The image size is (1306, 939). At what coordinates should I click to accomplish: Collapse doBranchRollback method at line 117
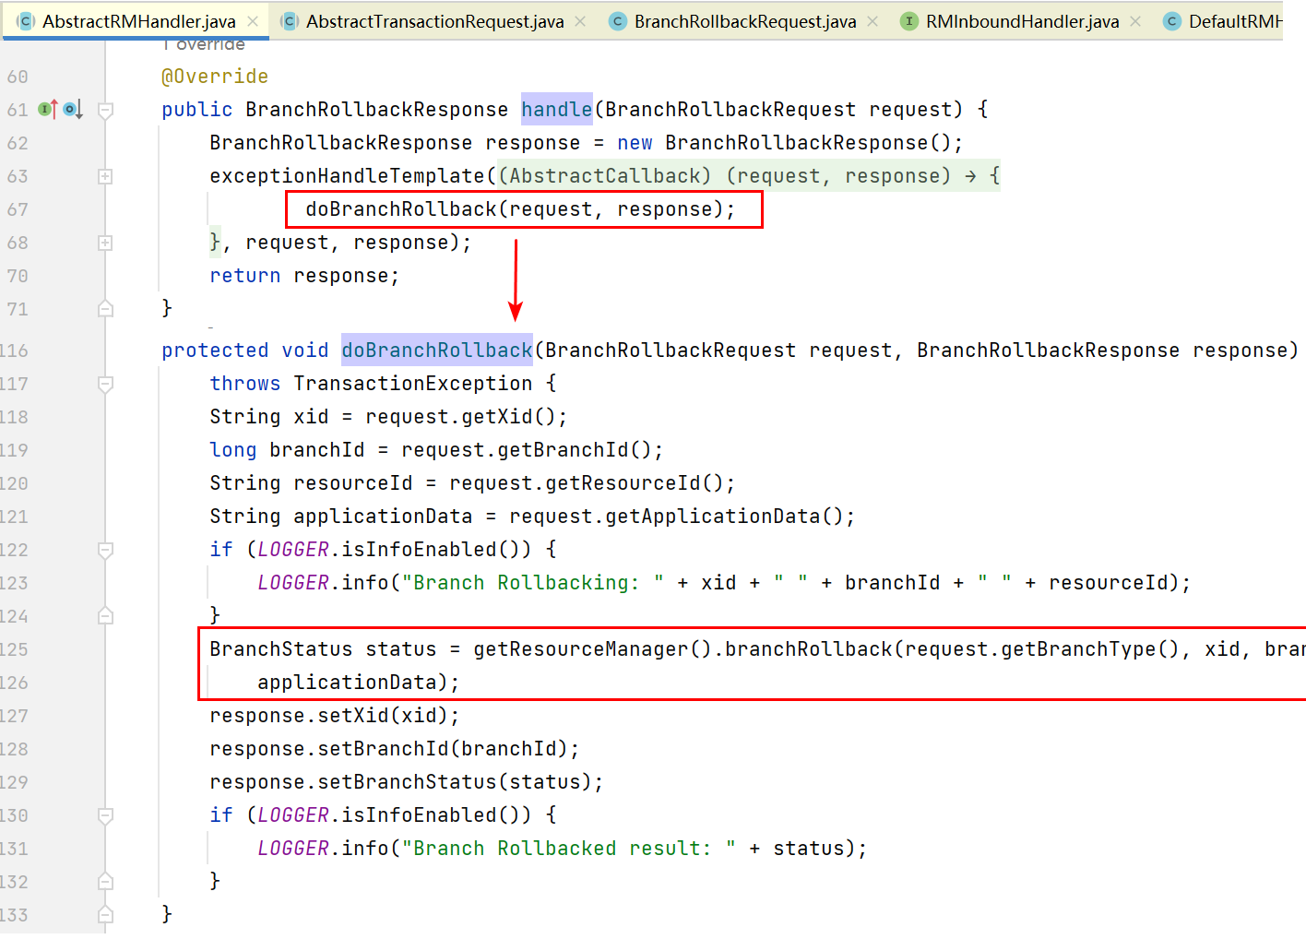pos(105,384)
